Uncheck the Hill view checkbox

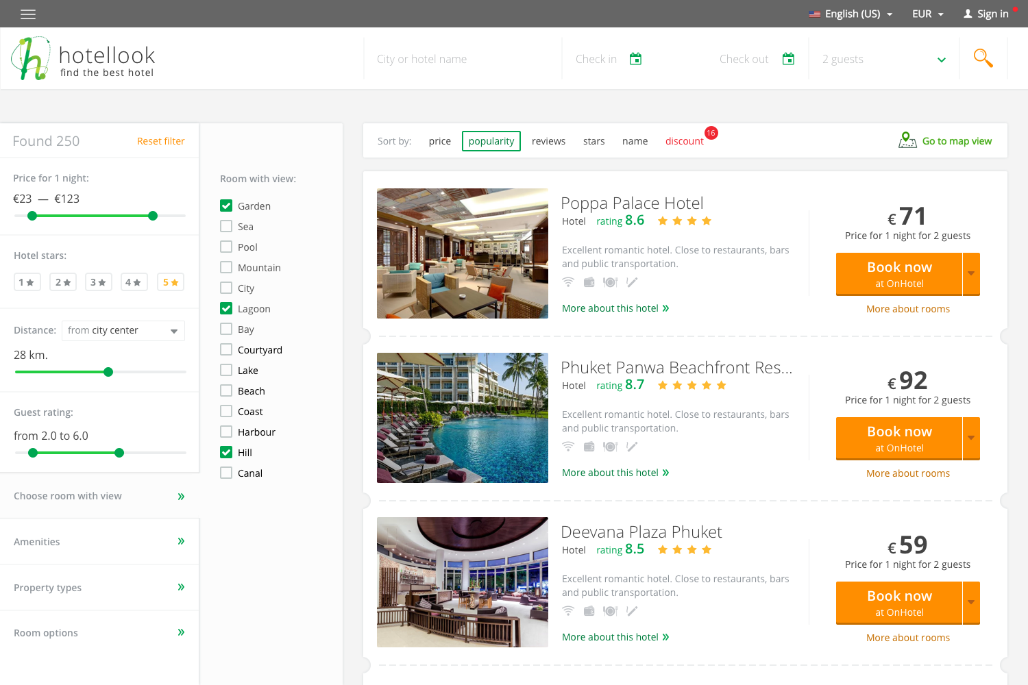coord(226,452)
